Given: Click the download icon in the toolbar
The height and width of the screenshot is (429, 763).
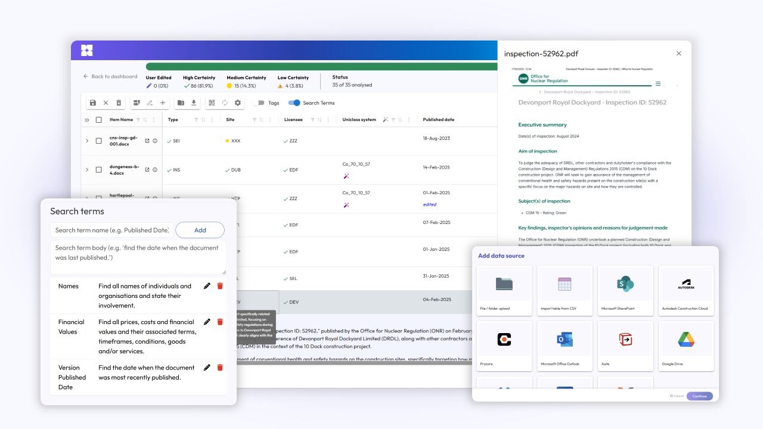Looking at the screenshot, I should point(194,103).
